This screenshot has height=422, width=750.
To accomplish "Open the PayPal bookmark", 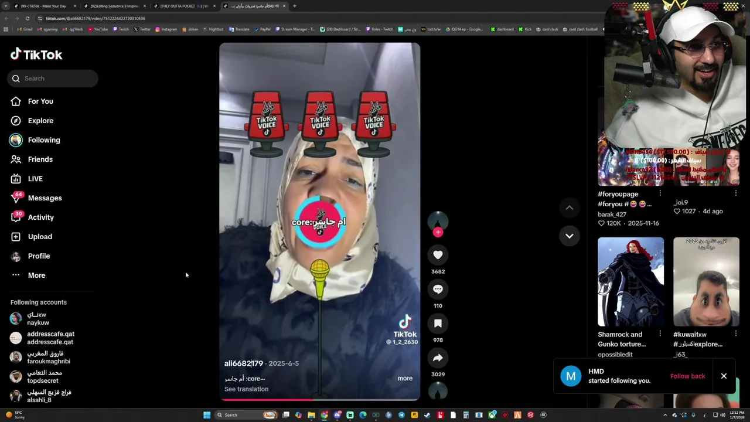I will pyautogui.click(x=262, y=29).
